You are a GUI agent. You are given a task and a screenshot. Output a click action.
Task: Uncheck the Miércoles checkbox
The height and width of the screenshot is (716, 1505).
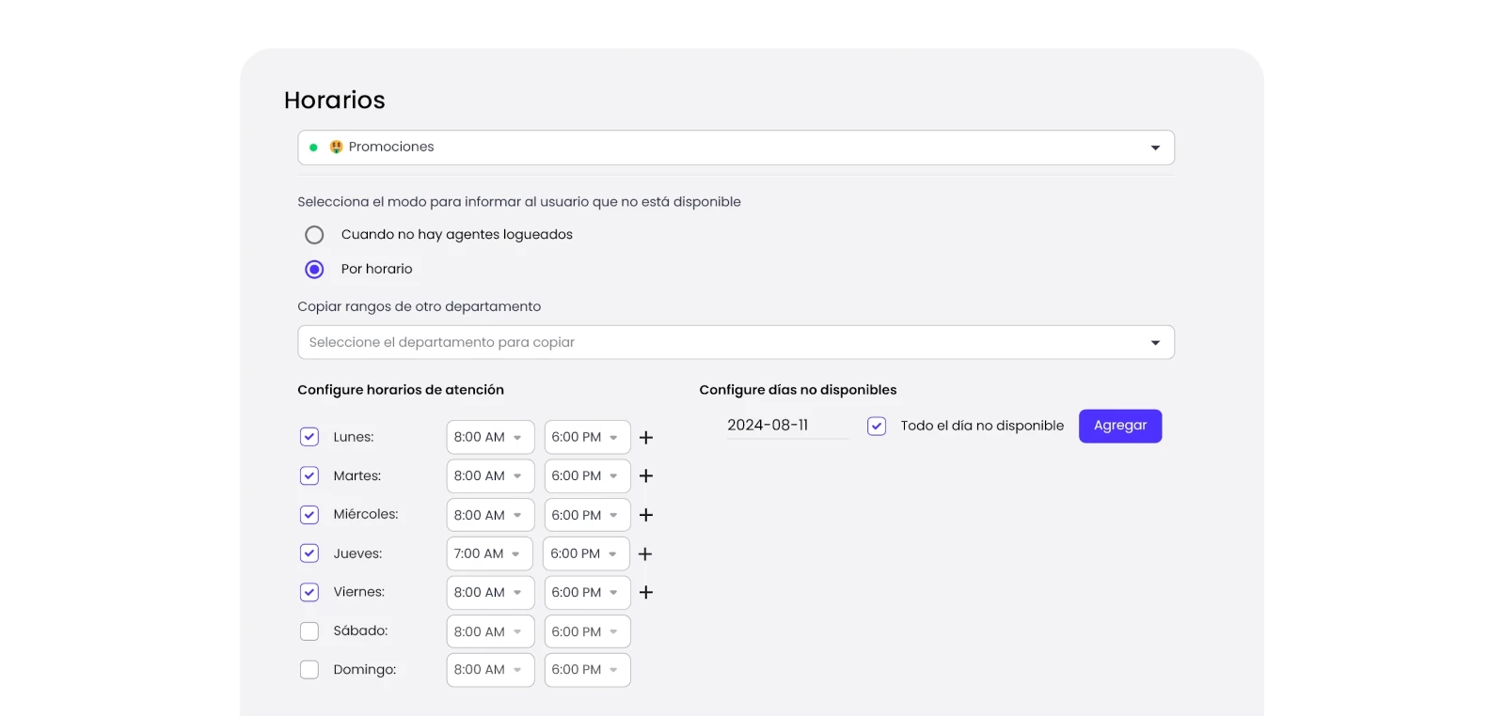coord(309,515)
